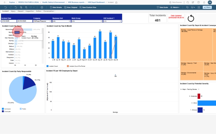Click the Public legend swatch
Screen dimensions: 216x134
[21, 109]
